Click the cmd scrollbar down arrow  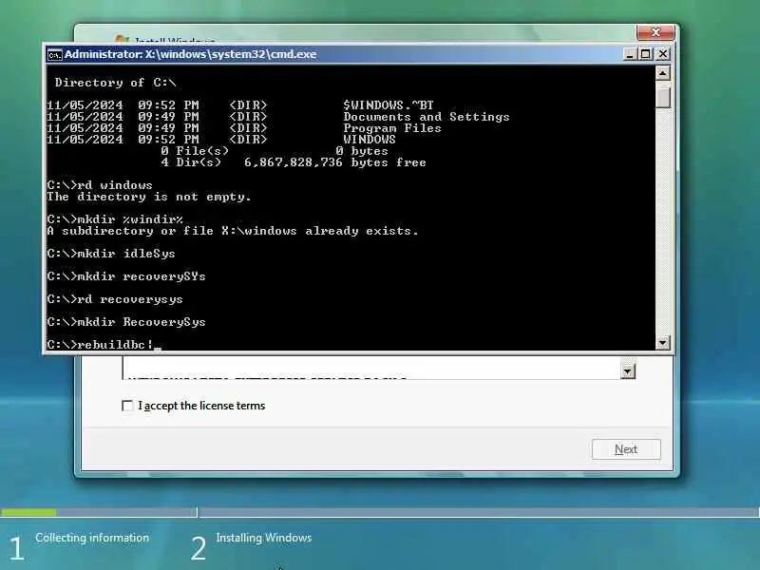(662, 343)
